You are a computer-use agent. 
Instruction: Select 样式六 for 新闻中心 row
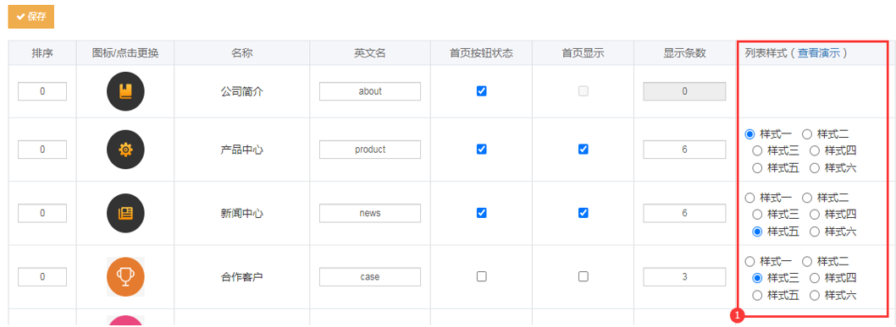click(815, 232)
